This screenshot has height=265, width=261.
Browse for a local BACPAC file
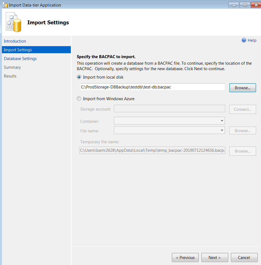[242, 88]
